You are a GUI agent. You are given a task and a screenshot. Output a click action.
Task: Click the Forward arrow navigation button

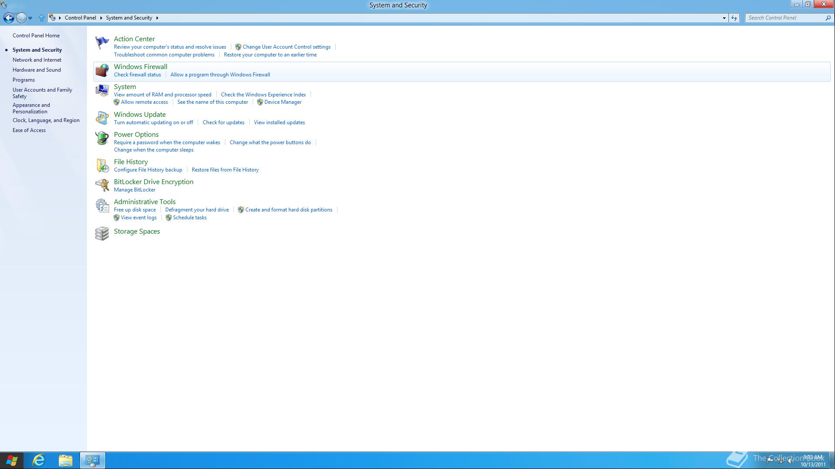pyautogui.click(x=21, y=18)
